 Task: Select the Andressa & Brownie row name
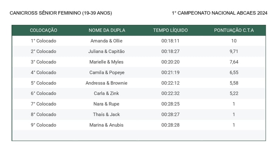(106, 83)
